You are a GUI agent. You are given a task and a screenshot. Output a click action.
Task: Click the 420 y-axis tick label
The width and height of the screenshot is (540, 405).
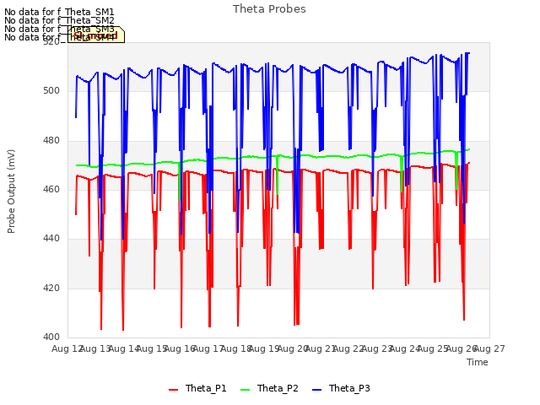51,288
